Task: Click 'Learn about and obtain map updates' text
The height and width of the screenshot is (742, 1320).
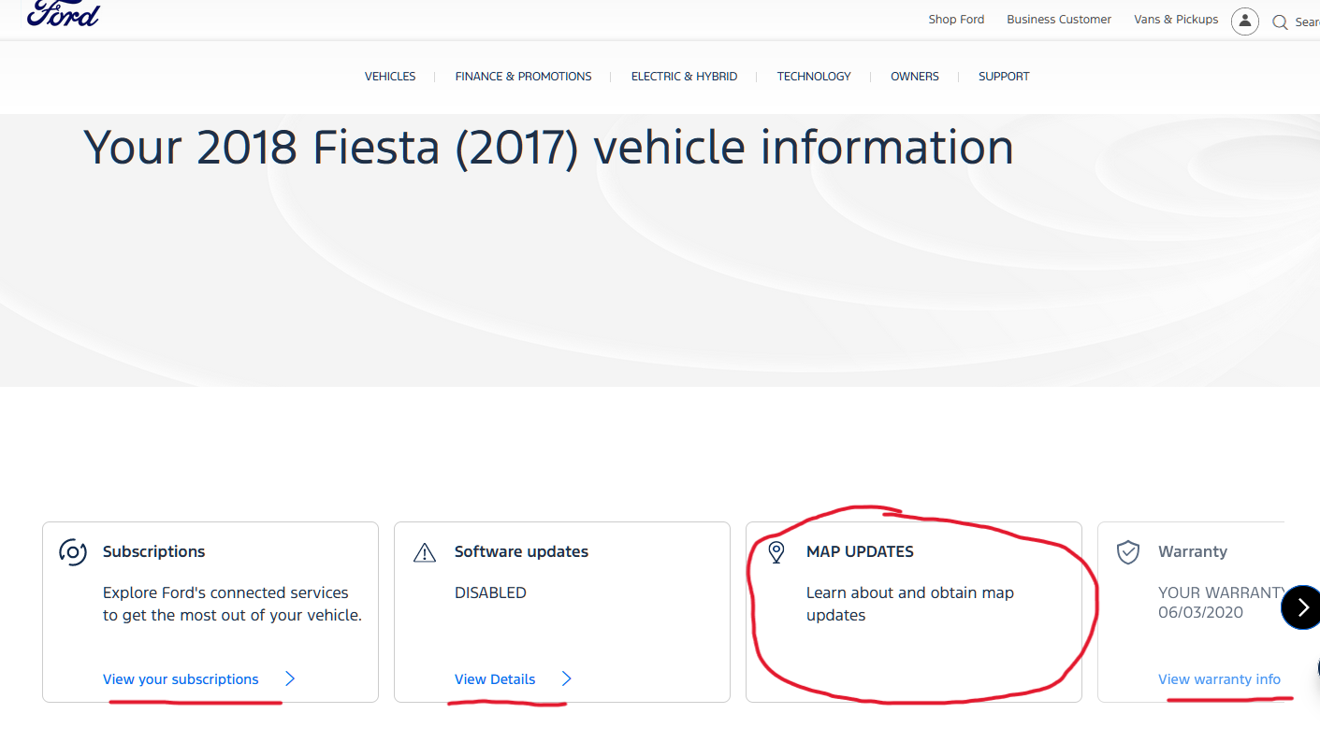Action: [909, 604]
